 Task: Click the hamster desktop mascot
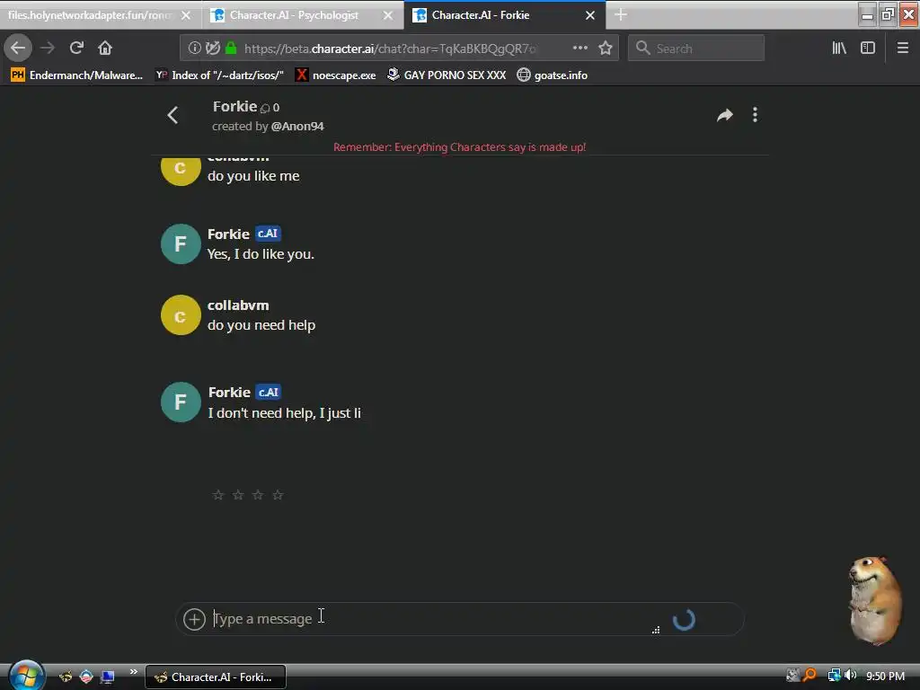pos(875,600)
